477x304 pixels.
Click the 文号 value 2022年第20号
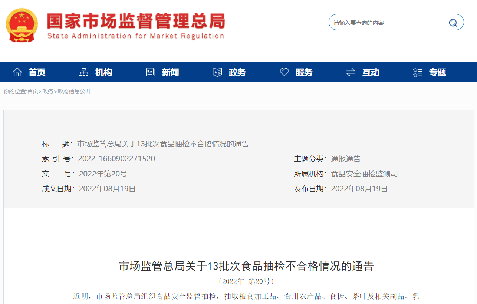(x=103, y=174)
